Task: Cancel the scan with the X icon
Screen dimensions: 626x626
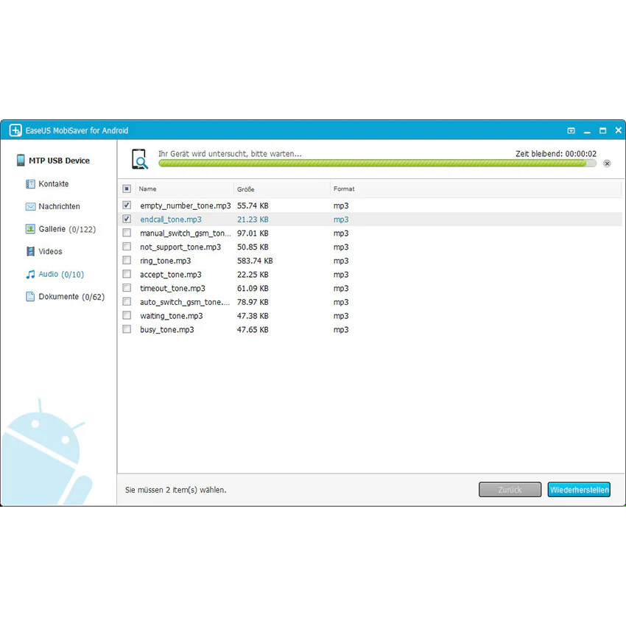Action: 607,163
